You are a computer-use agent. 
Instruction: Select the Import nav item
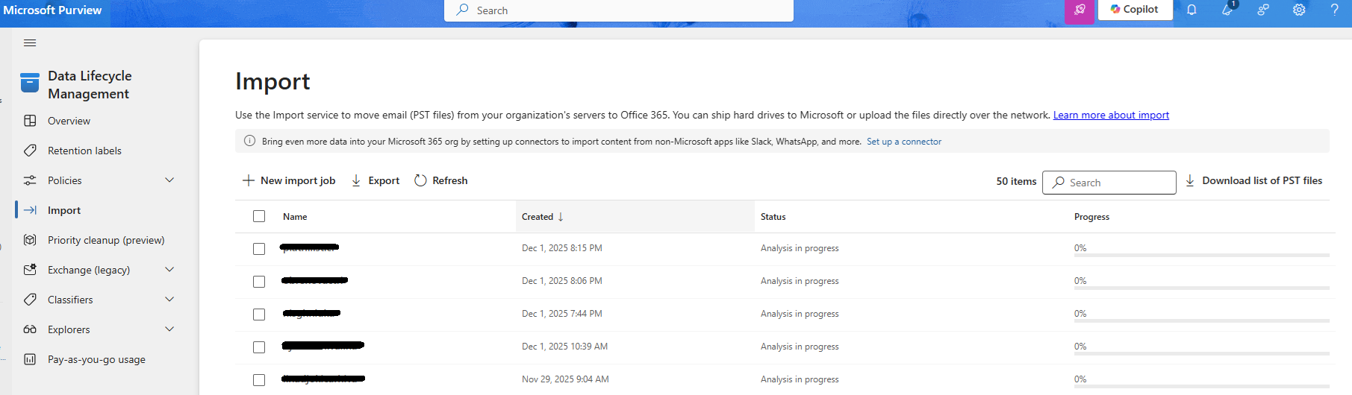(x=64, y=210)
